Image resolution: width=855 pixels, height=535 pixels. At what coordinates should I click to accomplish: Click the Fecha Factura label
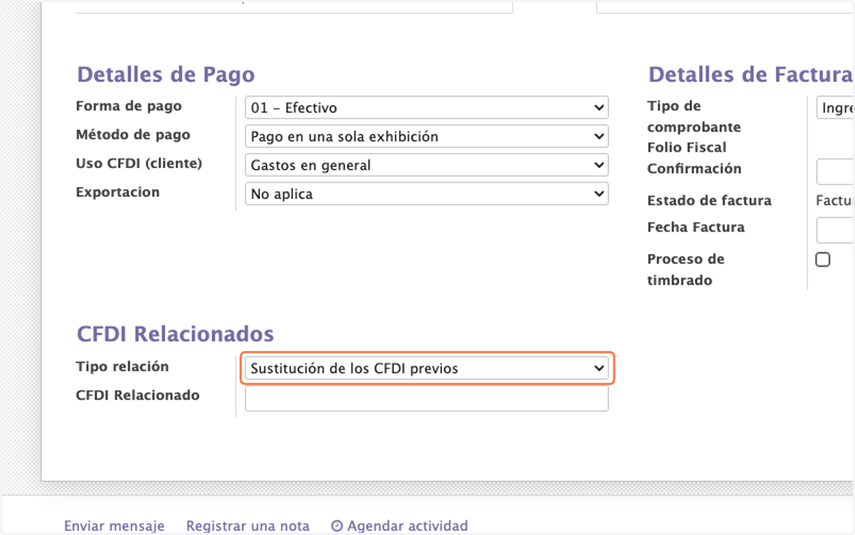(x=695, y=227)
